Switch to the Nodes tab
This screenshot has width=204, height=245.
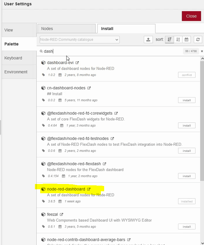tap(67, 29)
